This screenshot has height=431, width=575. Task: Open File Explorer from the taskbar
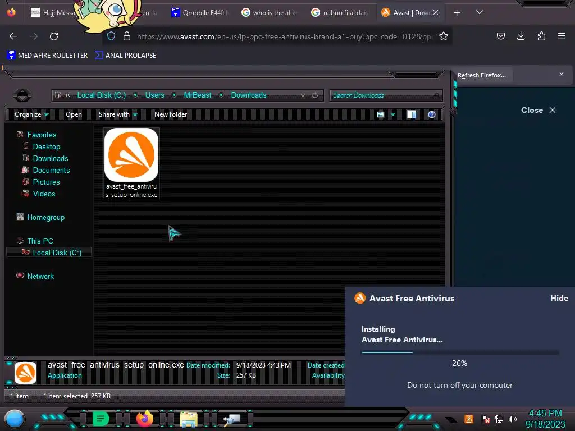point(189,419)
